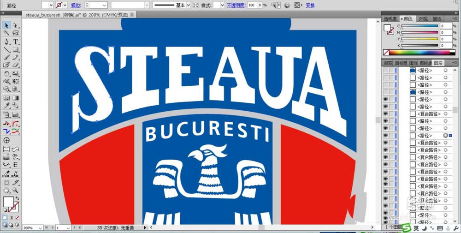
Task: Choose the Gradient tool in toolbox
Action: coord(16,98)
